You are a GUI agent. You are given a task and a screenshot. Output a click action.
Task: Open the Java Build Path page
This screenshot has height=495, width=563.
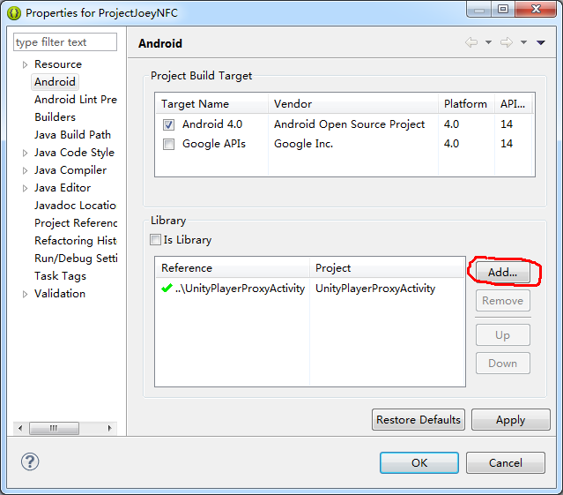(72, 135)
